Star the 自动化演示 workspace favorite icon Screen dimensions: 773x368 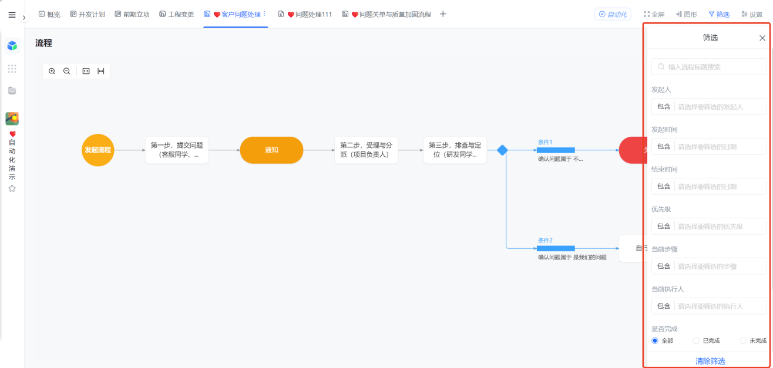(x=12, y=188)
